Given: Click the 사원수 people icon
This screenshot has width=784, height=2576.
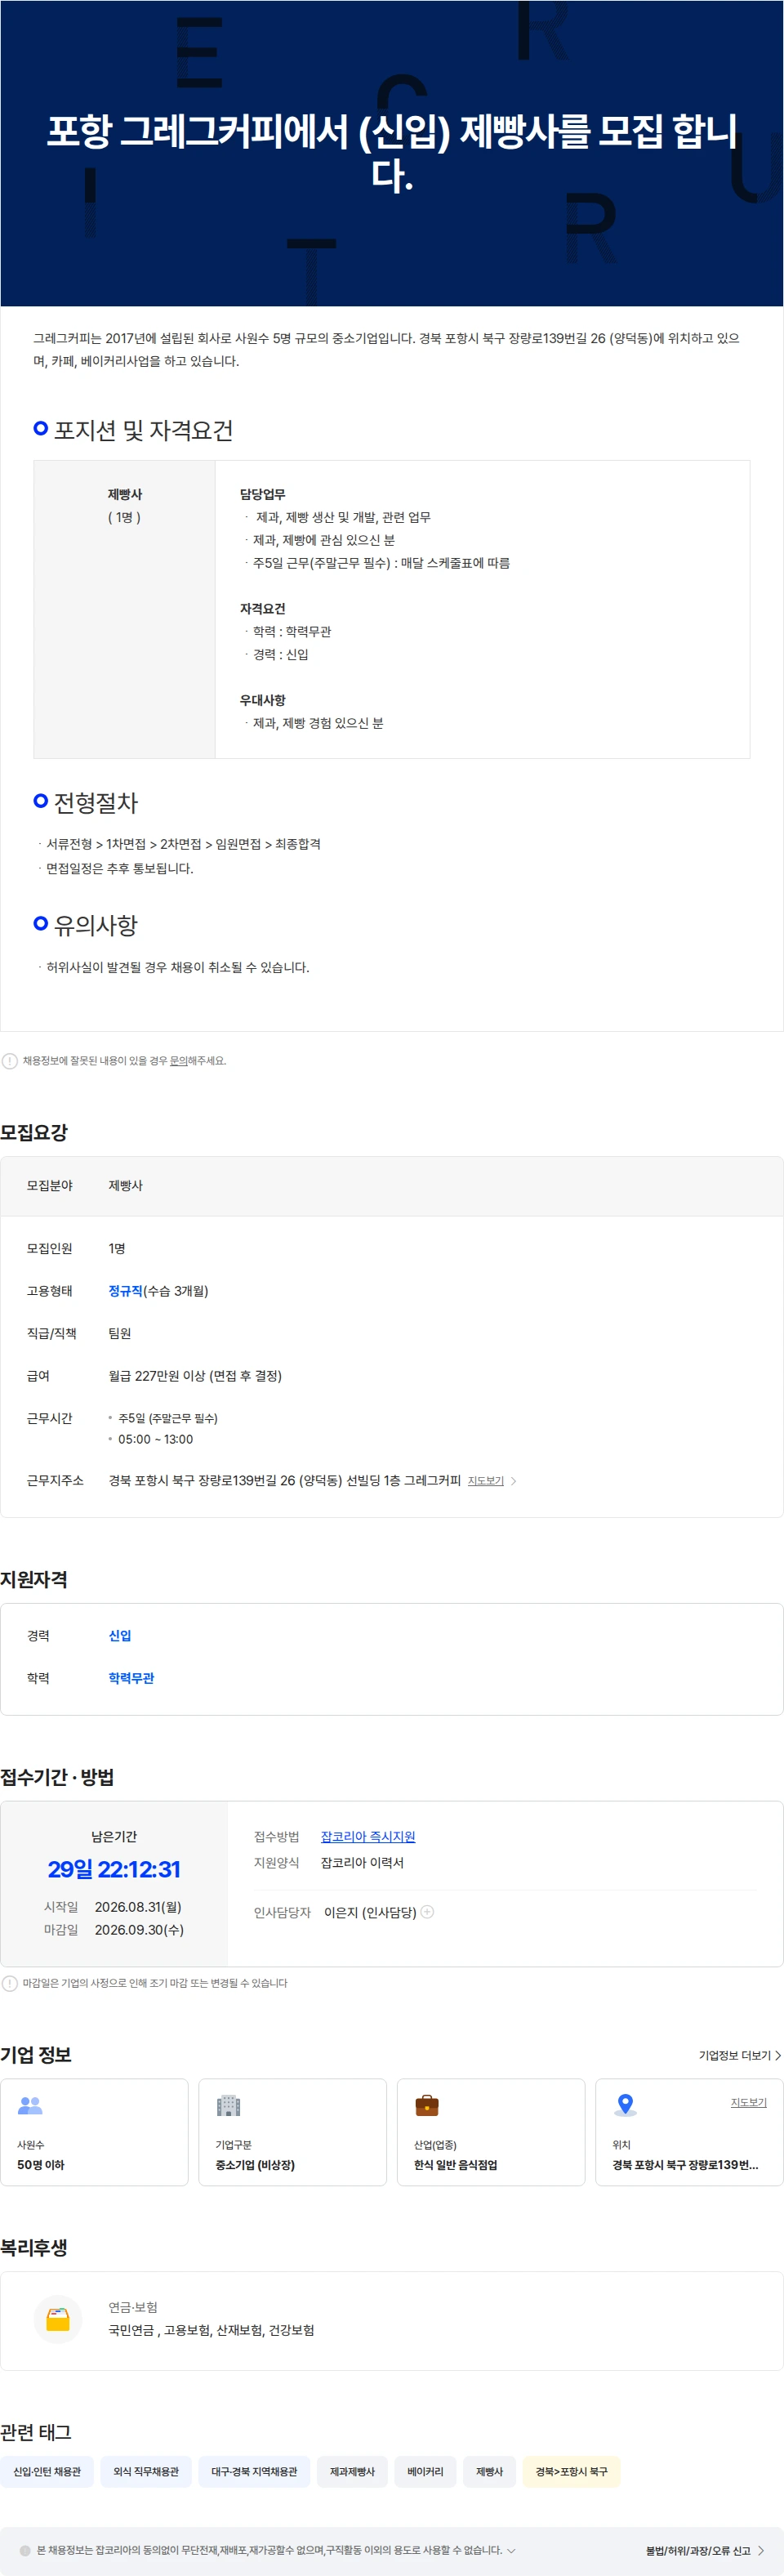Looking at the screenshot, I should pos(30,2105).
